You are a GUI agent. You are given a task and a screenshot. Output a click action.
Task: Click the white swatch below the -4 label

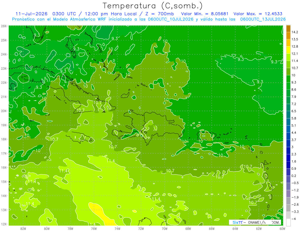click(x=288, y=222)
